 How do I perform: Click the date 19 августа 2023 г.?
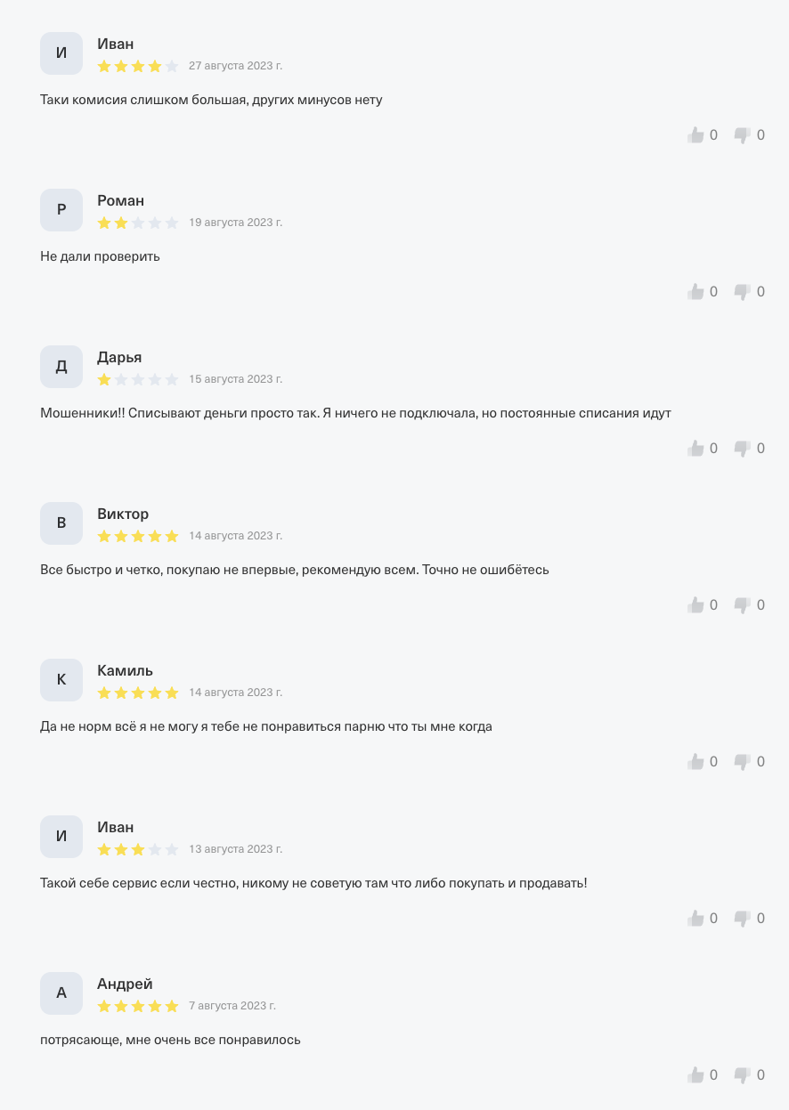pyautogui.click(x=235, y=223)
